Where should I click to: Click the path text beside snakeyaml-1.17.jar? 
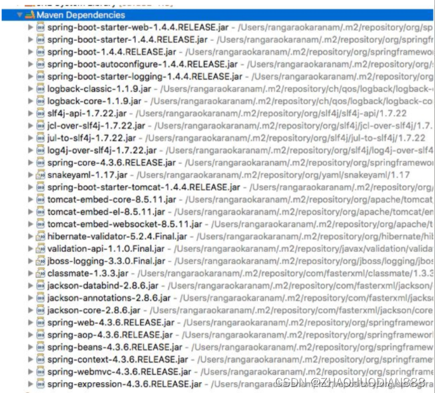273,175
